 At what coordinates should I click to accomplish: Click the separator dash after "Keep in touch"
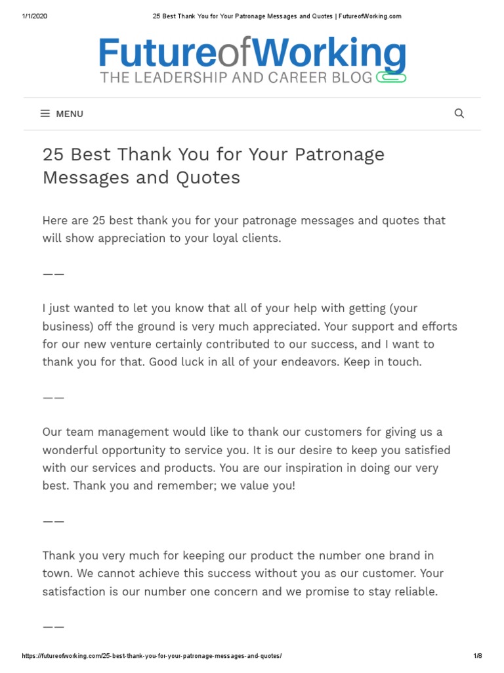pyautogui.click(x=53, y=398)
